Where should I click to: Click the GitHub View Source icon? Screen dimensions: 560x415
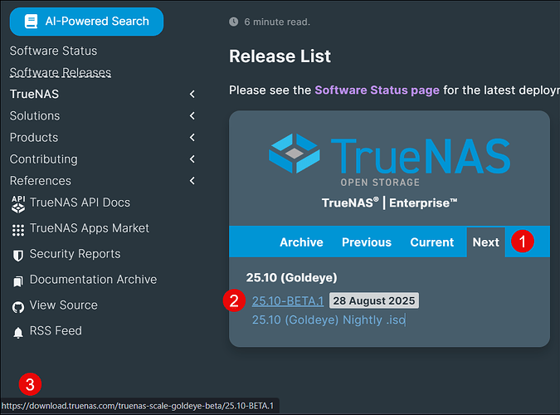(17, 306)
